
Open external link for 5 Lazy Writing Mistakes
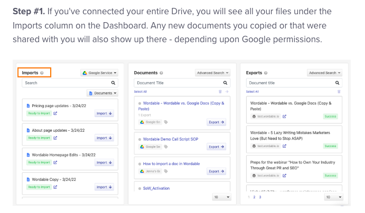tap(285, 146)
